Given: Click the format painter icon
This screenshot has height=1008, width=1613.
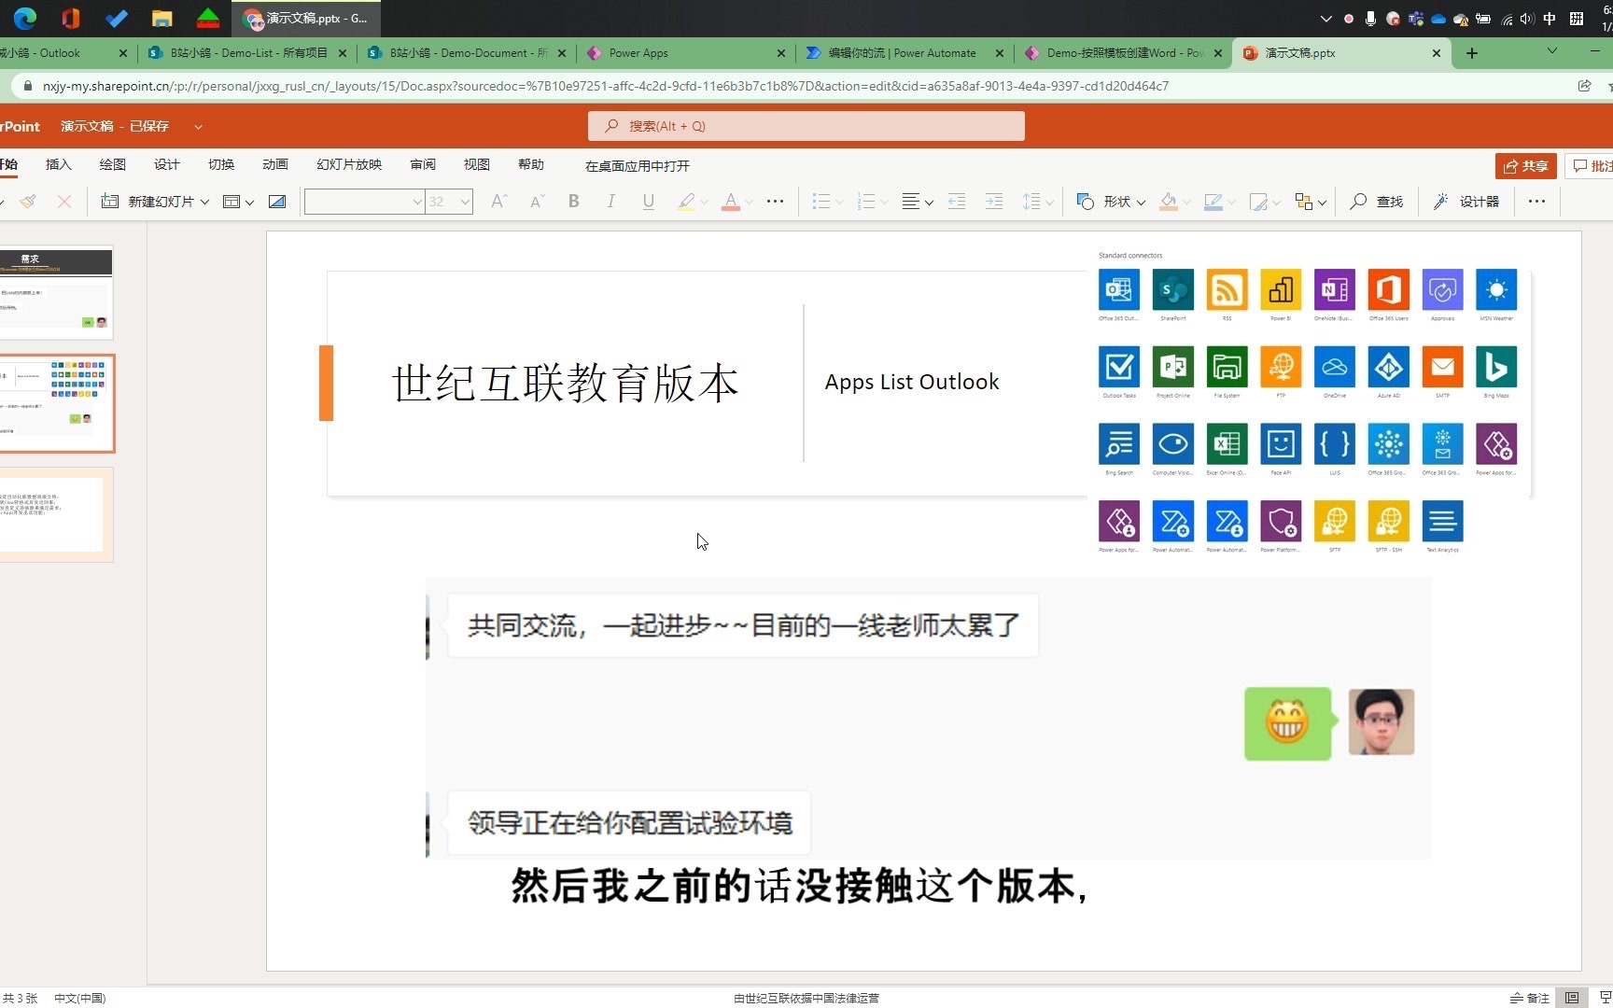Looking at the screenshot, I should [27, 201].
